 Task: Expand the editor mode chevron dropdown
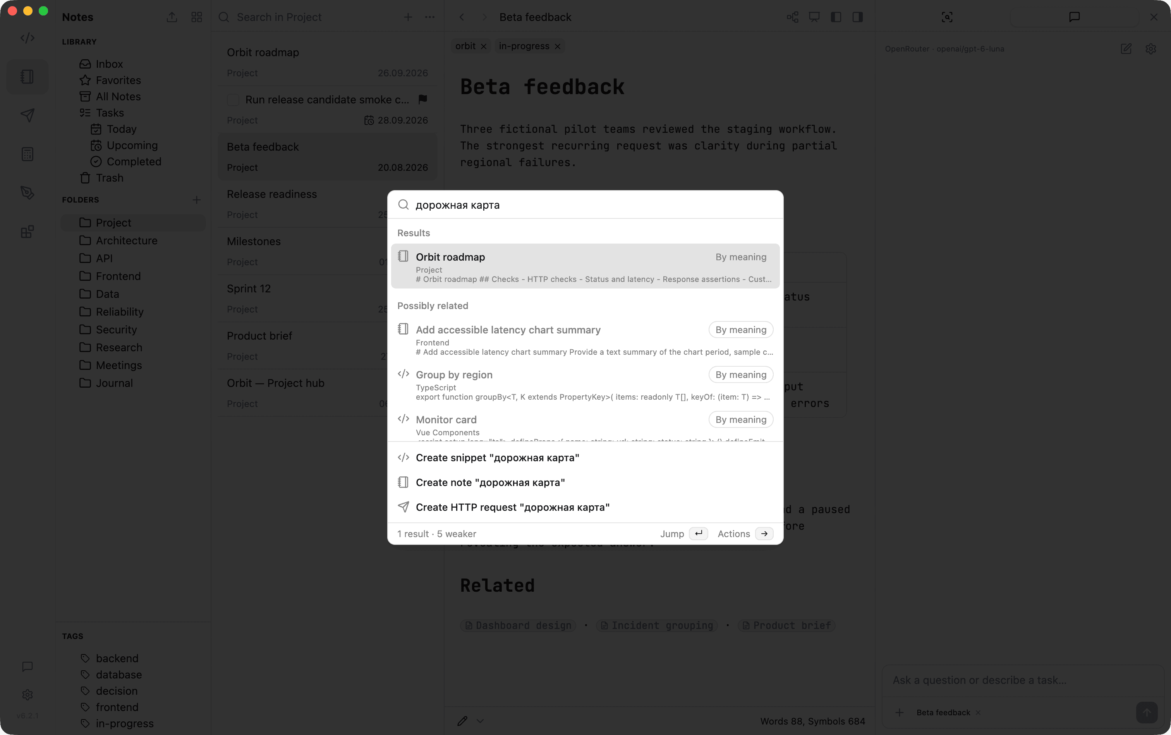point(480,721)
